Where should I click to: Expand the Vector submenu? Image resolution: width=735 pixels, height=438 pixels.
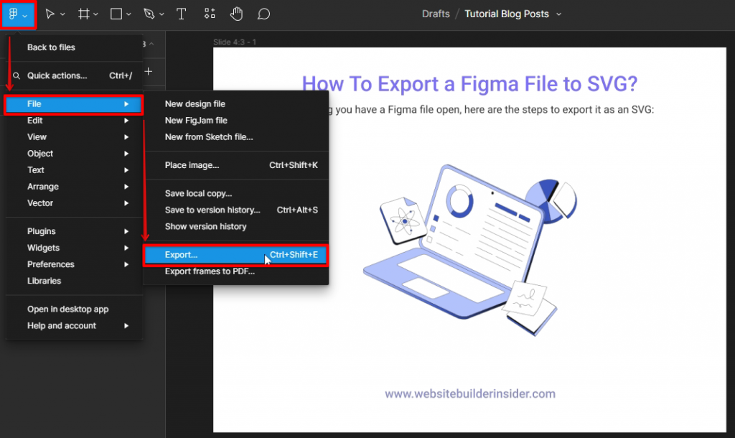74,203
